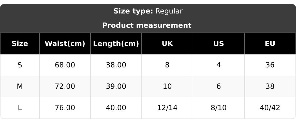Screen dimensions: 296x119
Task: Click the Size column header
Action: point(20,44)
